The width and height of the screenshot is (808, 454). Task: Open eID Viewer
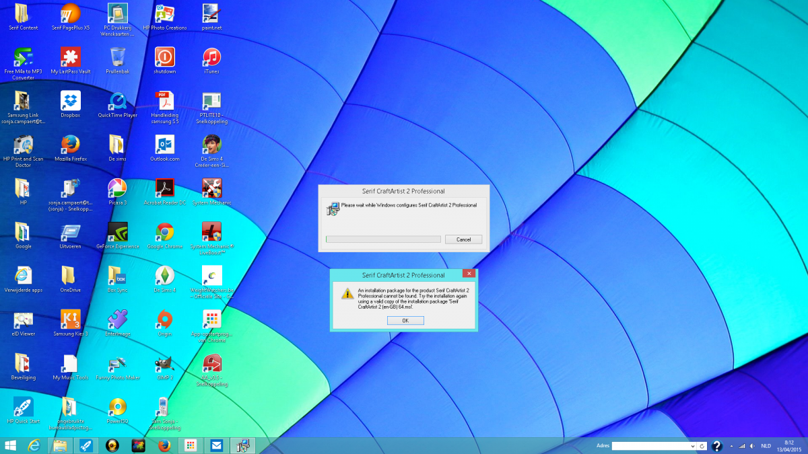click(x=24, y=324)
